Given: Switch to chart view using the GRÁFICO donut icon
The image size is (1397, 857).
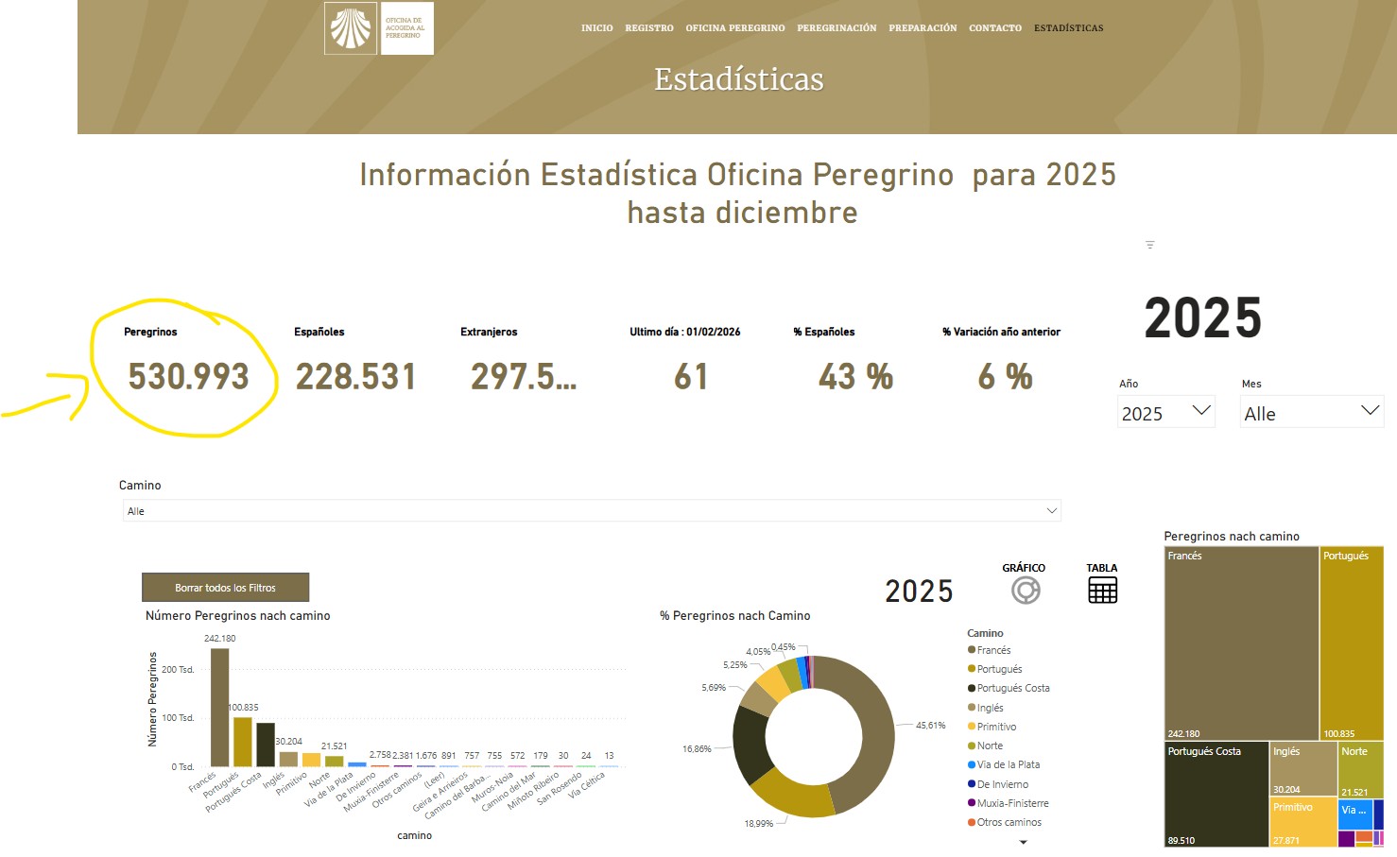Looking at the screenshot, I should coord(1025,589).
